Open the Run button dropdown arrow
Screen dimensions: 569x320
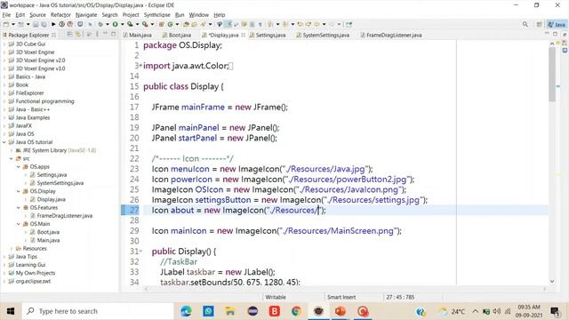123,24
